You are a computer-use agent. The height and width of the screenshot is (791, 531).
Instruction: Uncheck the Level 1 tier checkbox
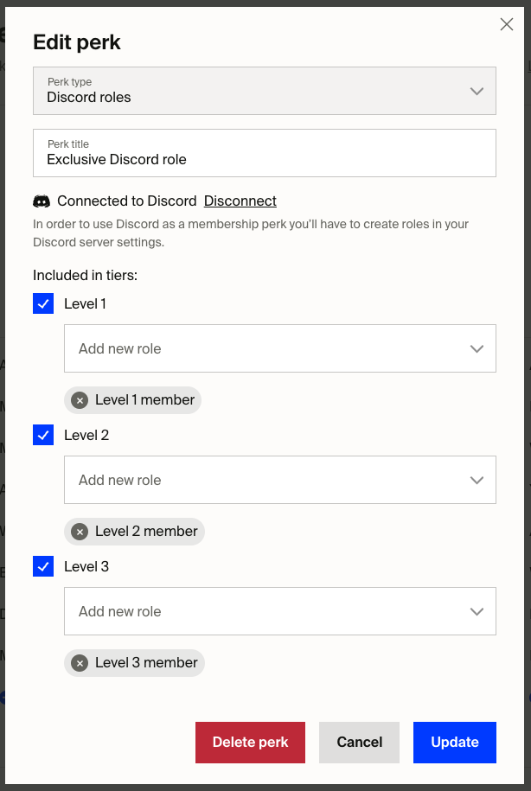[43, 303]
